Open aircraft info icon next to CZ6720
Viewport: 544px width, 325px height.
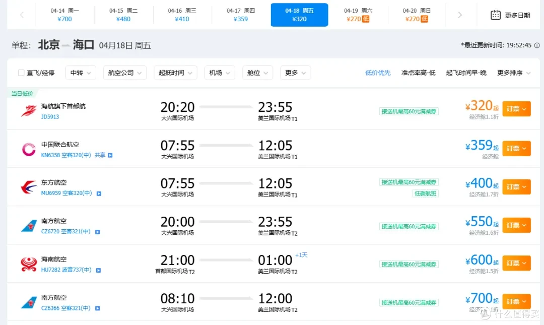coord(98,232)
